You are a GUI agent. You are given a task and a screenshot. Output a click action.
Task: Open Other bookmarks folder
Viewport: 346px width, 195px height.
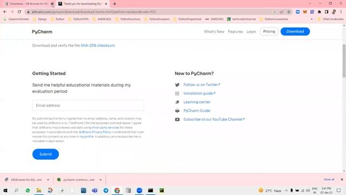click(330, 19)
